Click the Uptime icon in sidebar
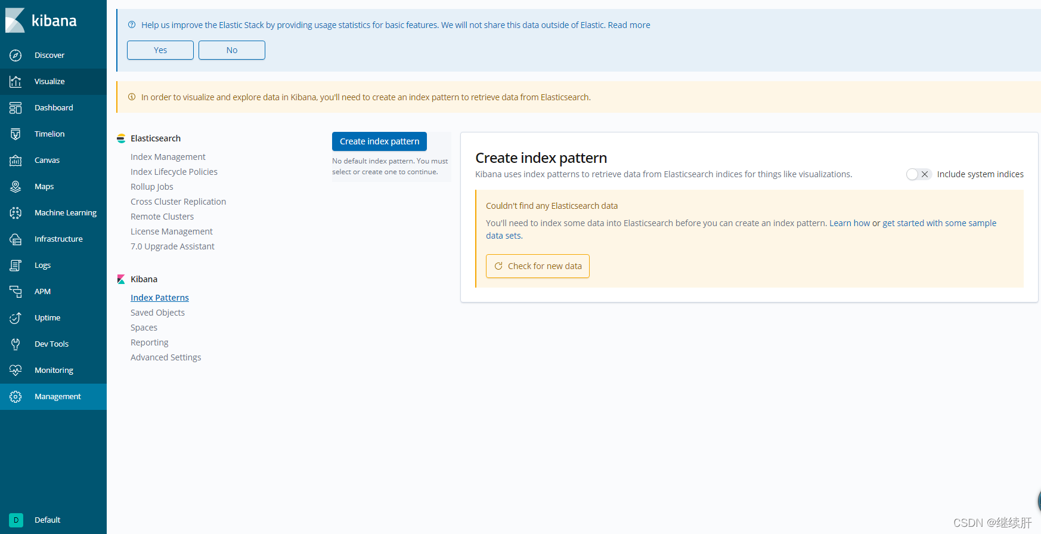This screenshot has width=1041, height=534. [16, 318]
